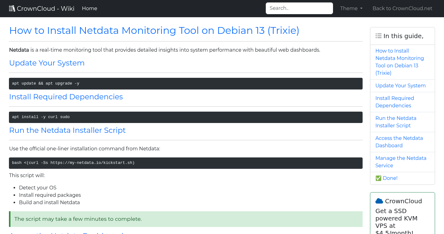The image size is (444, 234).
Task: Select Home in the navigation bar
Action: click(x=89, y=8)
